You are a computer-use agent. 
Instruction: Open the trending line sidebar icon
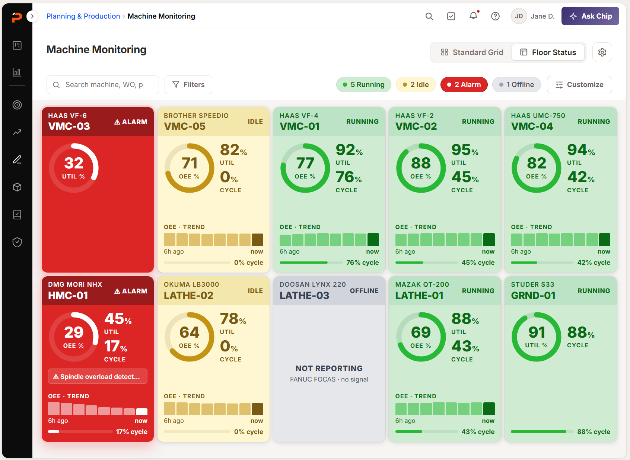[17, 132]
